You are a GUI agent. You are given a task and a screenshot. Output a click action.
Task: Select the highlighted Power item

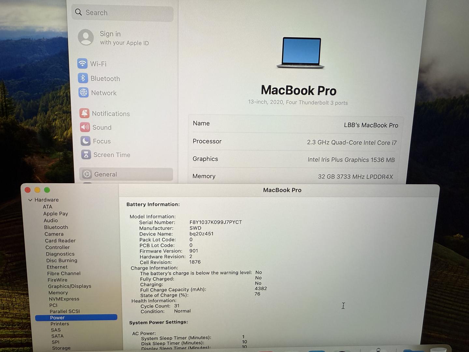click(76, 317)
